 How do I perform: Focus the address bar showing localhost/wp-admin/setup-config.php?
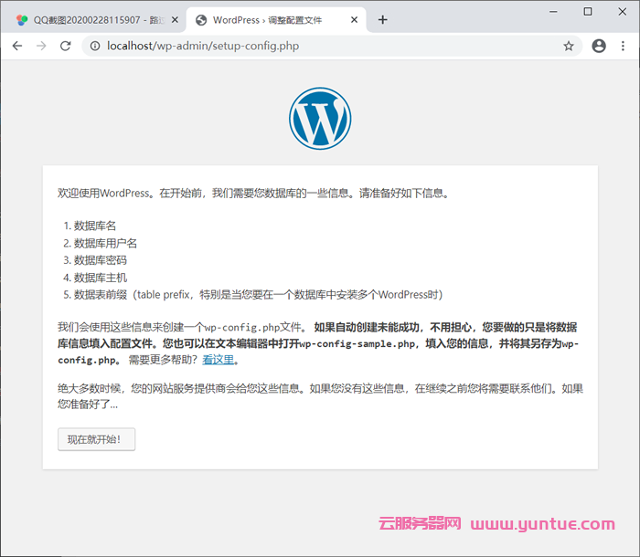pos(320,46)
